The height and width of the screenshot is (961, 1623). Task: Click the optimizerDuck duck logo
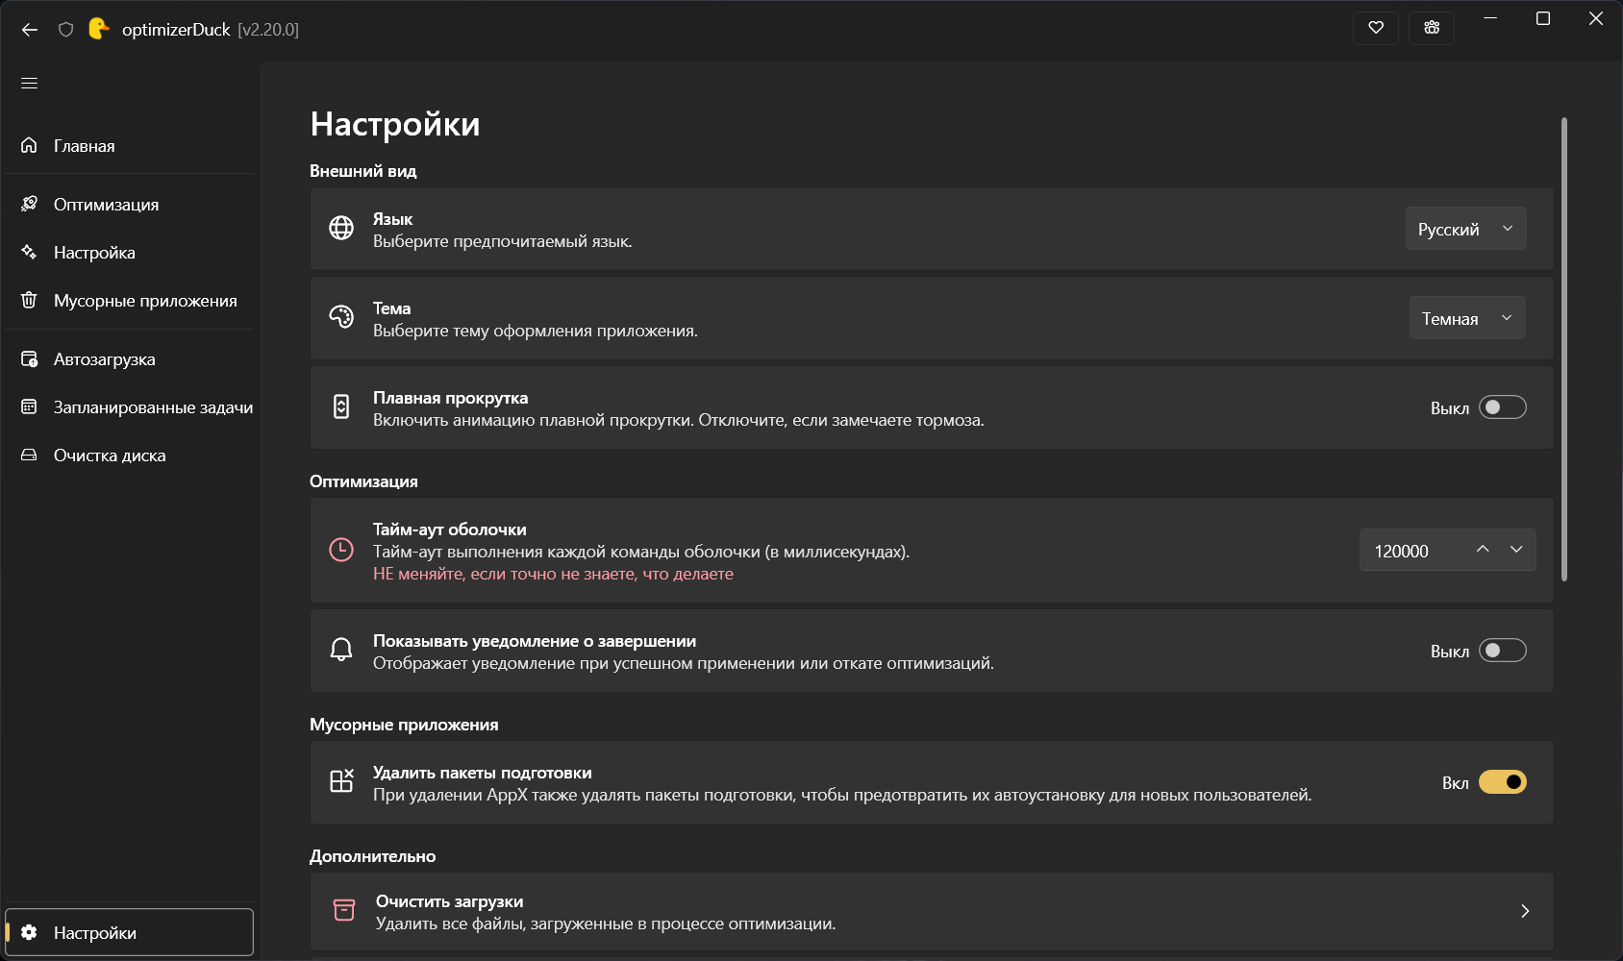98,29
